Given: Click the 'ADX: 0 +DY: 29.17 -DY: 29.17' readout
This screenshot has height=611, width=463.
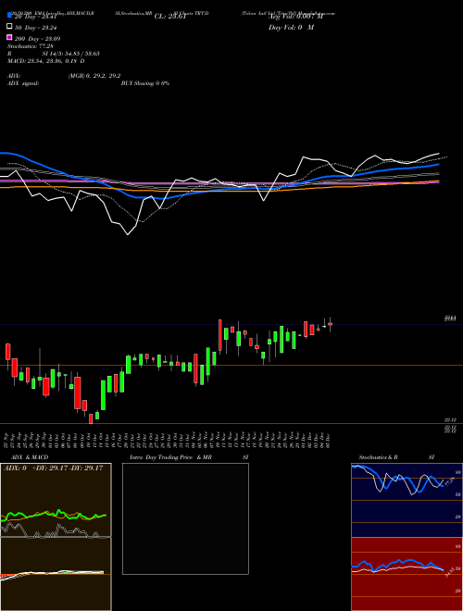Looking at the screenshot, I should point(54,468).
